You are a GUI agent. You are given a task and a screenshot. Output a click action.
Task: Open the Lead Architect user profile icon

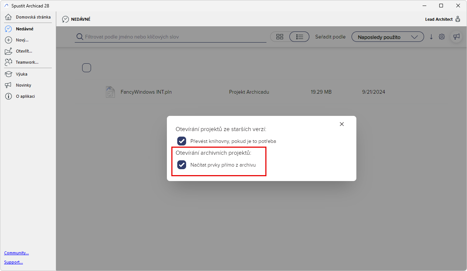[458, 19]
